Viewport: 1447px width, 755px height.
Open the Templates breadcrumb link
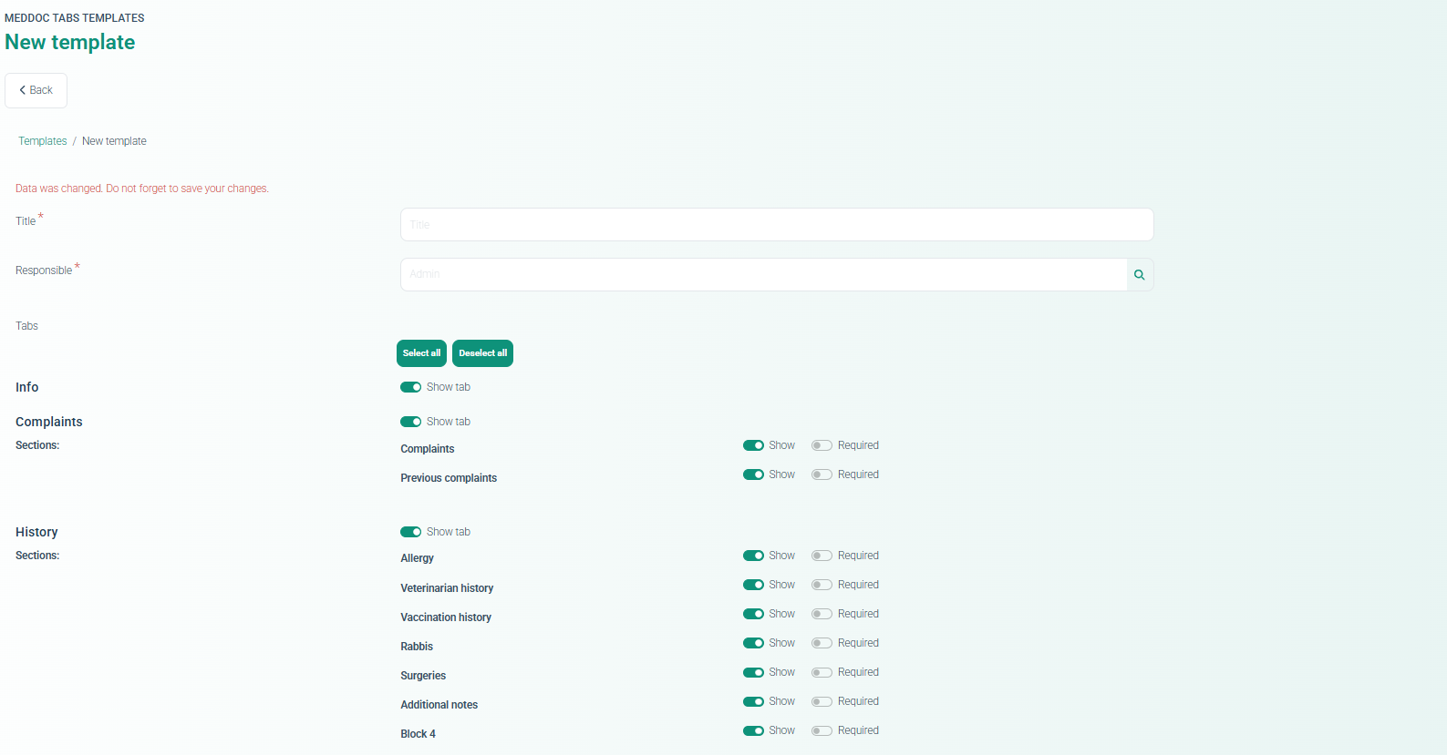pyautogui.click(x=43, y=141)
